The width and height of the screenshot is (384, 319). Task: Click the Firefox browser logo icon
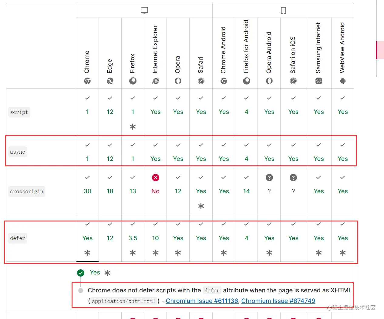(133, 81)
